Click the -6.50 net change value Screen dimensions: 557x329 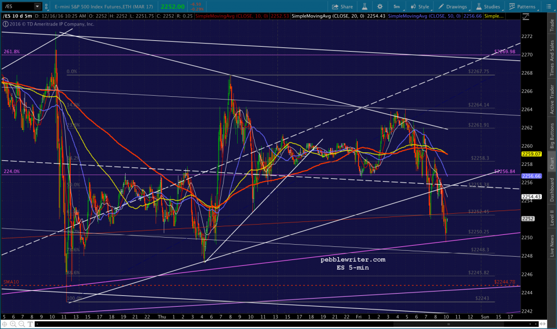(x=195, y=4)
